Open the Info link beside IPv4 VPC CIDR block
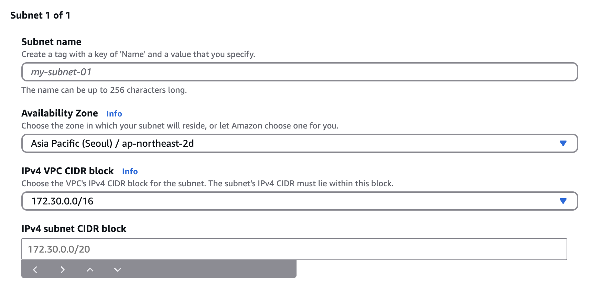 [130, 171]
